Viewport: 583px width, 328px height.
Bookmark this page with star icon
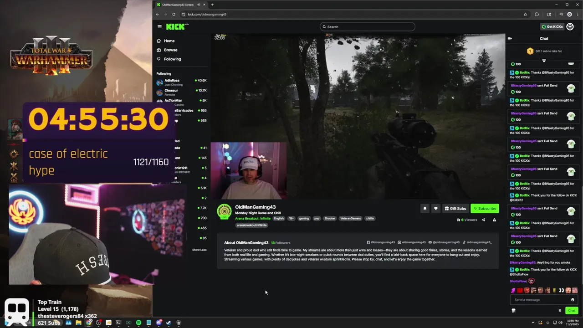click(x=525, y=14)
